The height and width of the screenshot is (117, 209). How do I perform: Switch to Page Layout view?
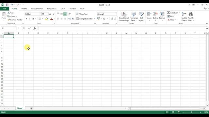(173, 112)
